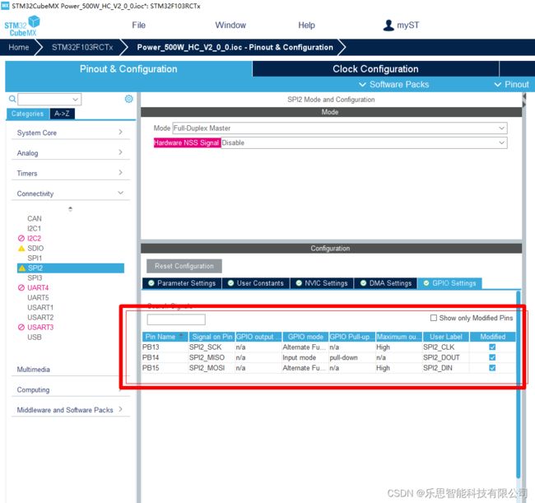This screenshot has width=535, height=503.
Task: Click the NVIC Settings green check icon
Action: pyautogui.click(x=299, y=283)
